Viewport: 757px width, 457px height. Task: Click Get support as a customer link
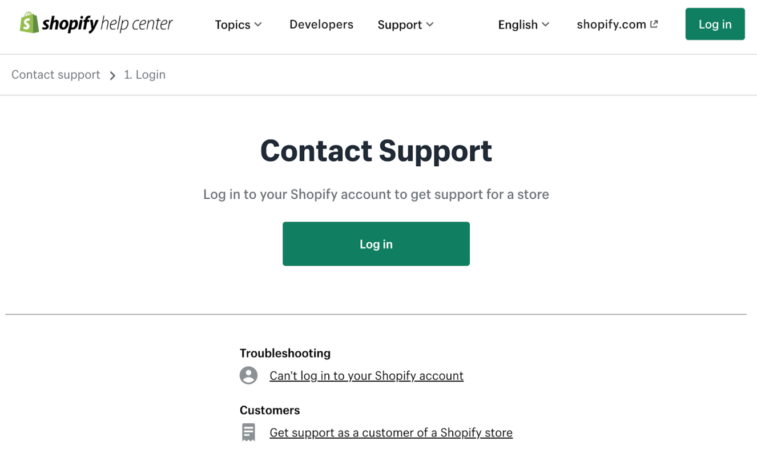coord(391,432)
